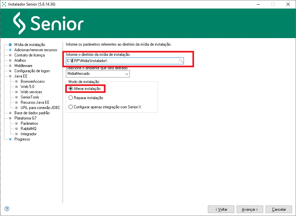Click the Senior logo in the banner

click(x=48, y=23)
